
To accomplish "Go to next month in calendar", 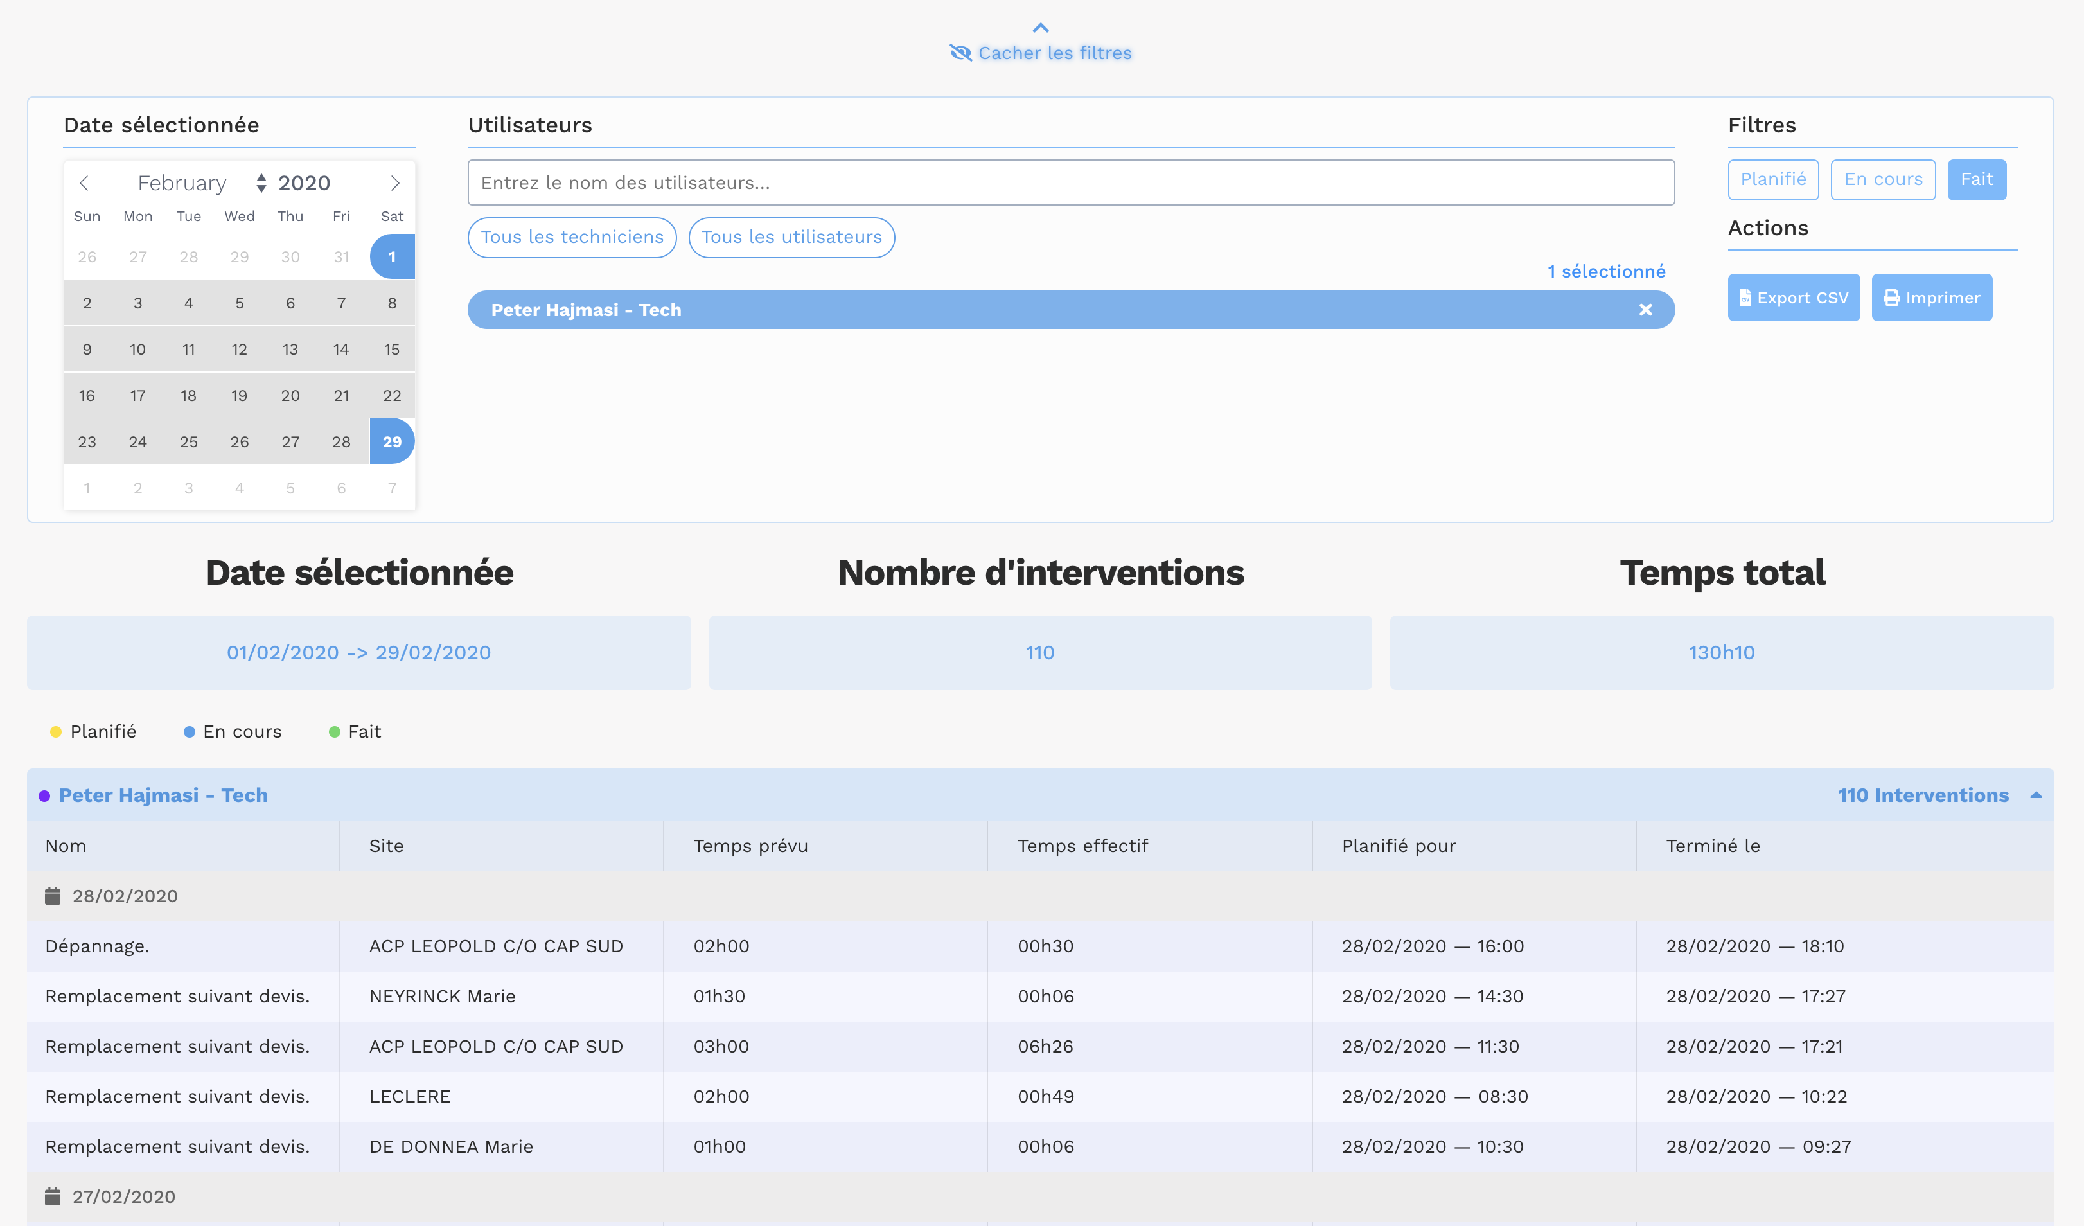I will [394, 183].
